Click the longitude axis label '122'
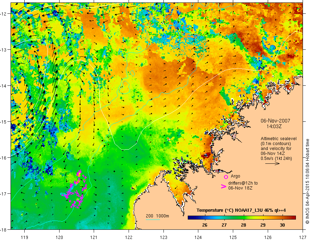 pyautogui.click(x=129, y=237)
